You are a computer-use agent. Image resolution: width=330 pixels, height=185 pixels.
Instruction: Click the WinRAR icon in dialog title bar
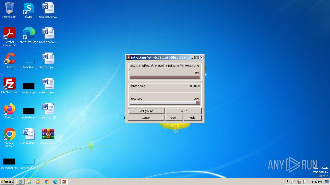point(128,58)
